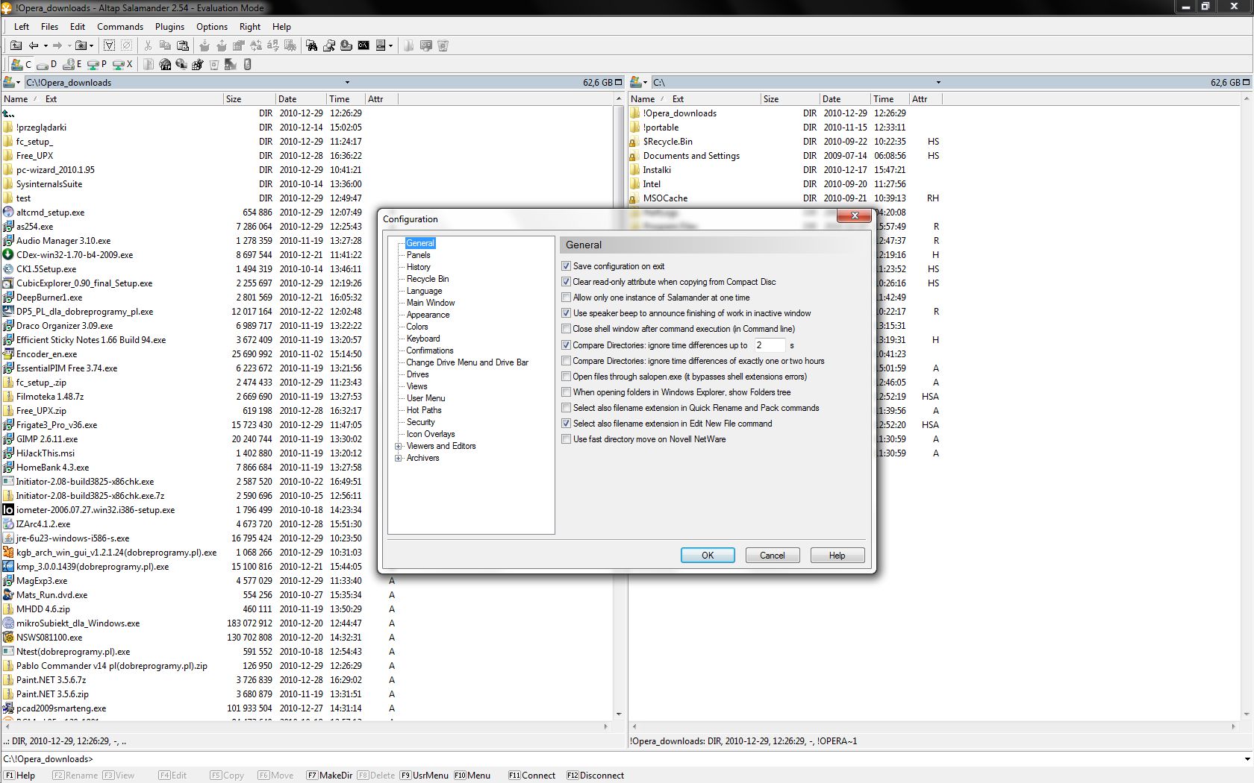Select Hot Paths in configuration tree

(x=424, y=410)
